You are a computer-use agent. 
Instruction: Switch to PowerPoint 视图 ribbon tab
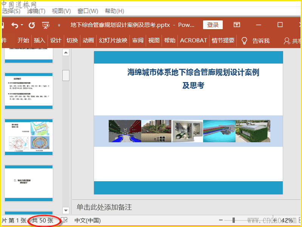click(x=154, y=40)
